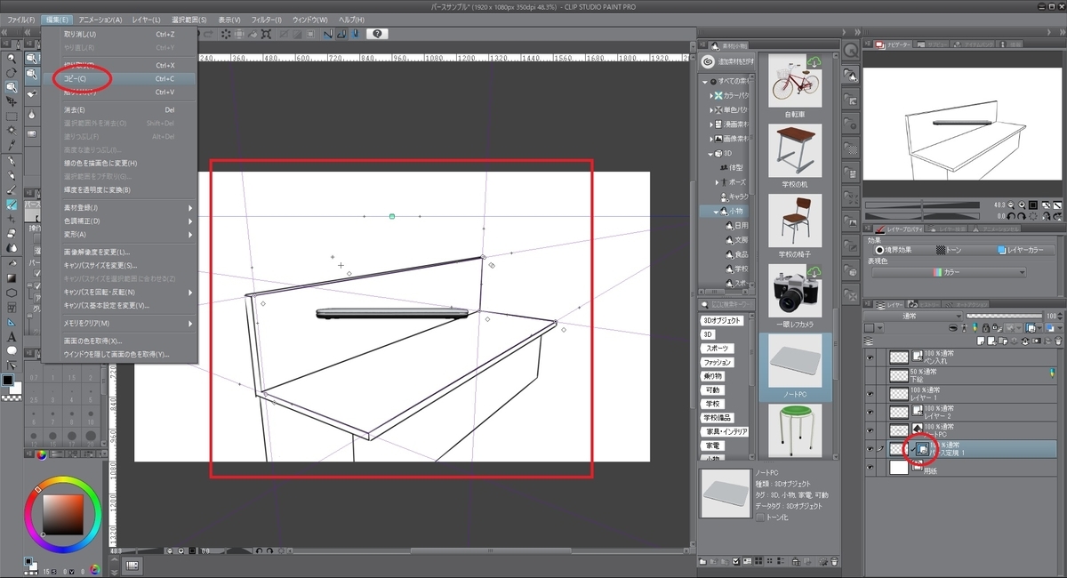This screenshot has height=578, width=1067.
Task: Enable the トーン化 checkbox
Action: coord(758,517)
